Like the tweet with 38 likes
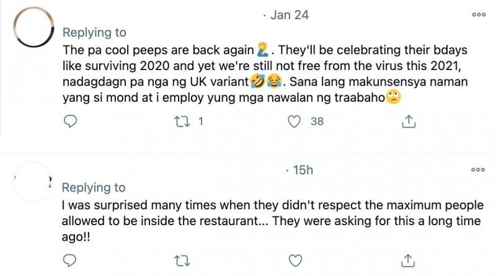This screenshot has height=276, width=496. pyautogui.click(x=296, y=122)
